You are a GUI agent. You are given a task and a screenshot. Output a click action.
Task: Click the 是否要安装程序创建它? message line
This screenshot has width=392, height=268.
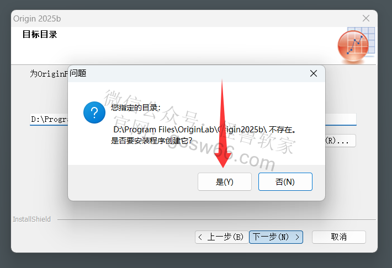tap(151, 141)
